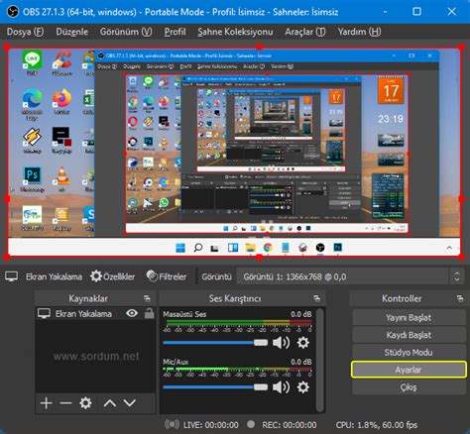The image size is (470, 434).
Task: Remove selected source with minus icon
Action: [x=65, y=403]
